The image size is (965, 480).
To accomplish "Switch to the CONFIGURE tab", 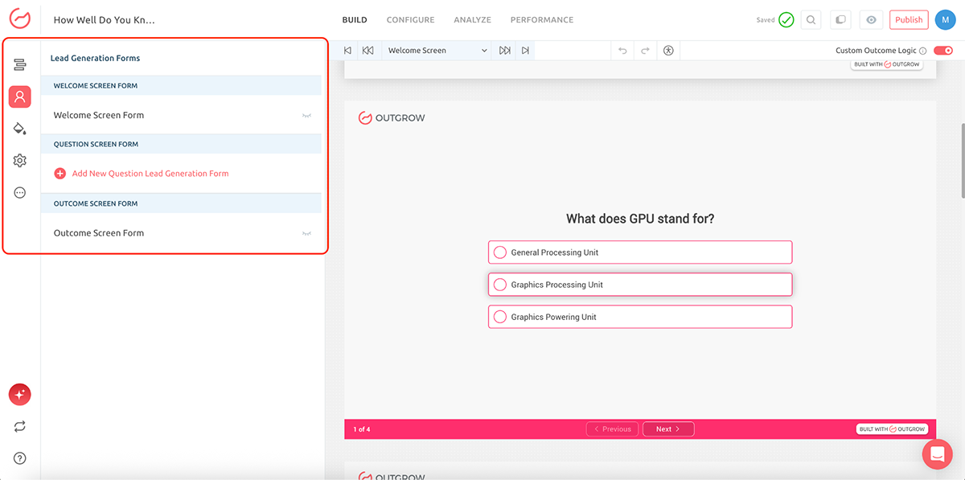I will point(410,19).
